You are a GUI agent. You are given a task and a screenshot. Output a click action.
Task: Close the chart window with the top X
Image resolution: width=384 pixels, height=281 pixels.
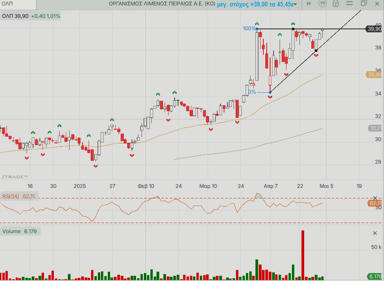point(377,4)
